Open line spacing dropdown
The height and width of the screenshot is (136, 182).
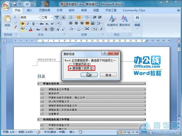[x=99, y=23]
